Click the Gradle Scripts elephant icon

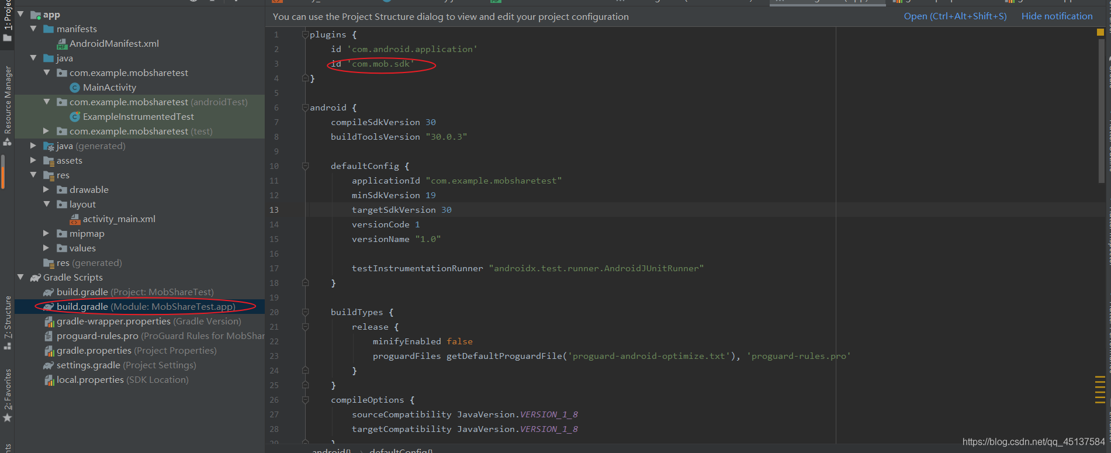tap(36, 278)
